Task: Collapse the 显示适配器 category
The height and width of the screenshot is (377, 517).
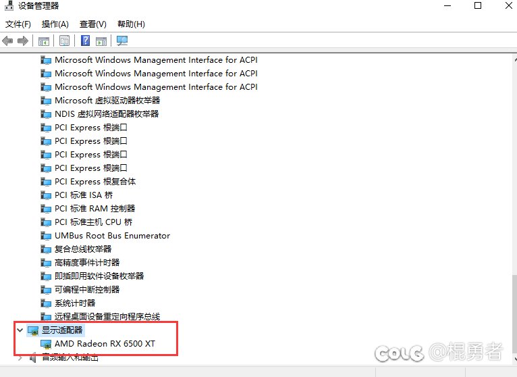Action: tap(20, 330)
